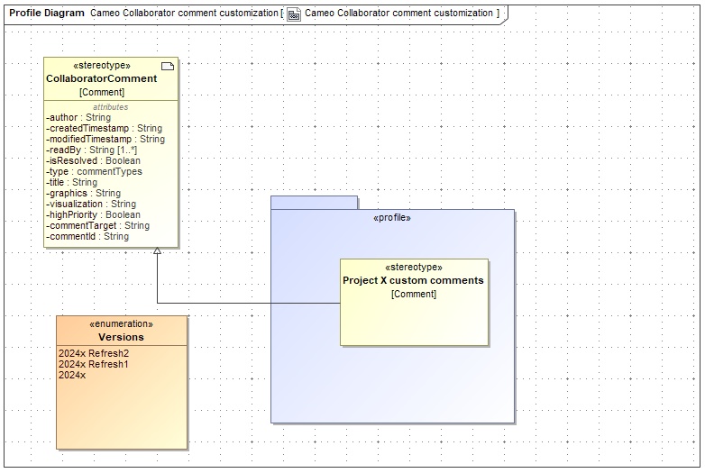Click the 2024x Refresh1 enumeration literal

94,364
